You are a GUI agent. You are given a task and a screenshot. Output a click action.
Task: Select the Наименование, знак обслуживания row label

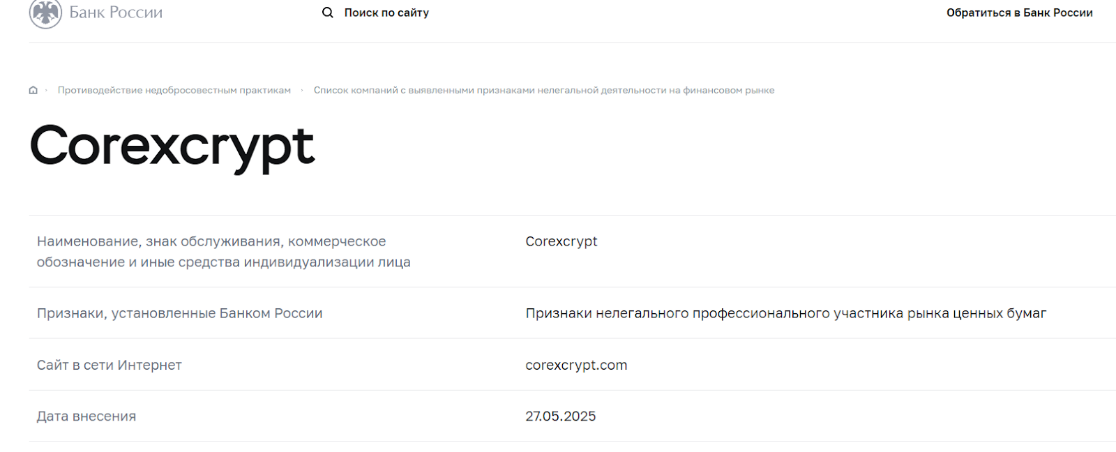click(224, 252)
